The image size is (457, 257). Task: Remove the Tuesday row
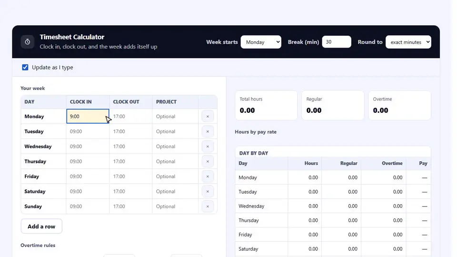208,131
